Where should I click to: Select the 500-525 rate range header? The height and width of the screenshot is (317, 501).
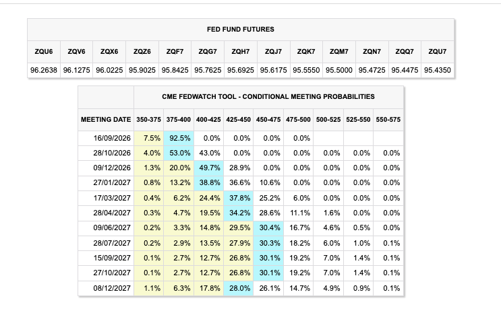328,120
